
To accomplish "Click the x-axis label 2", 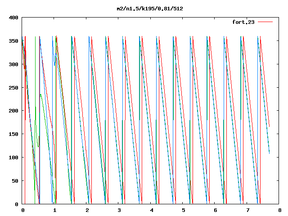I will pos(87,210).
